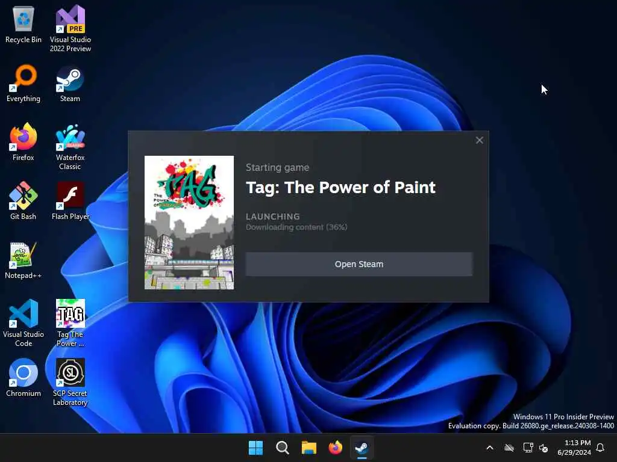617x462 pixels.
Task: Select SCP Secret Laboratory shortcut
Action: click(x=70, y=382)
